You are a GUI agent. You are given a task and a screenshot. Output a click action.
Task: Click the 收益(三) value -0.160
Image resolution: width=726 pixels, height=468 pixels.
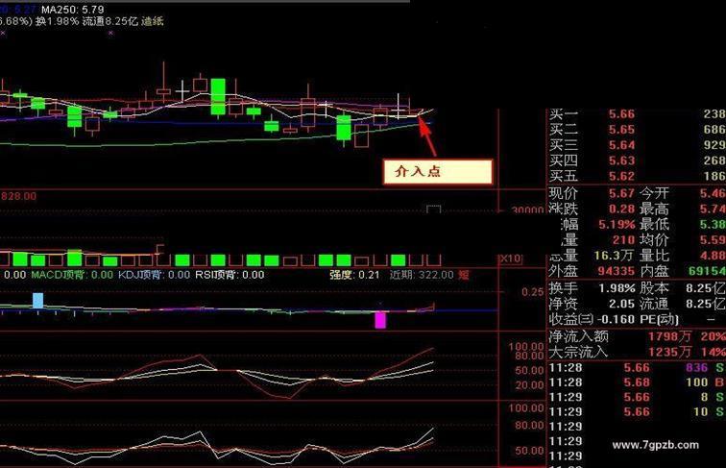[x=615, y=319]
